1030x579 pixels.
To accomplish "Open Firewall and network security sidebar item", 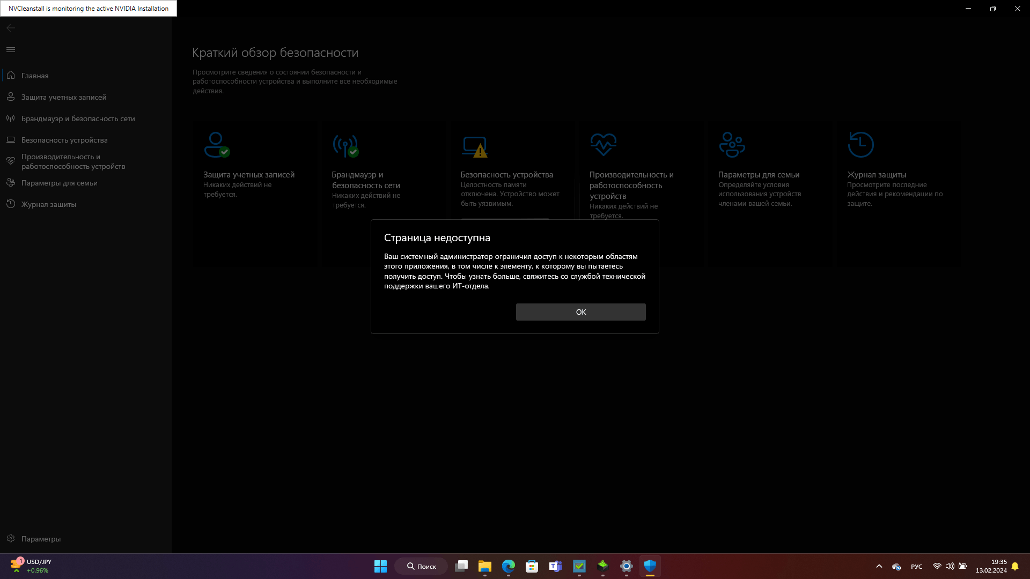I will pos(78,118).
